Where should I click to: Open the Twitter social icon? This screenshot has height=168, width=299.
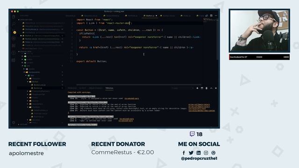[x=191, y=153]
